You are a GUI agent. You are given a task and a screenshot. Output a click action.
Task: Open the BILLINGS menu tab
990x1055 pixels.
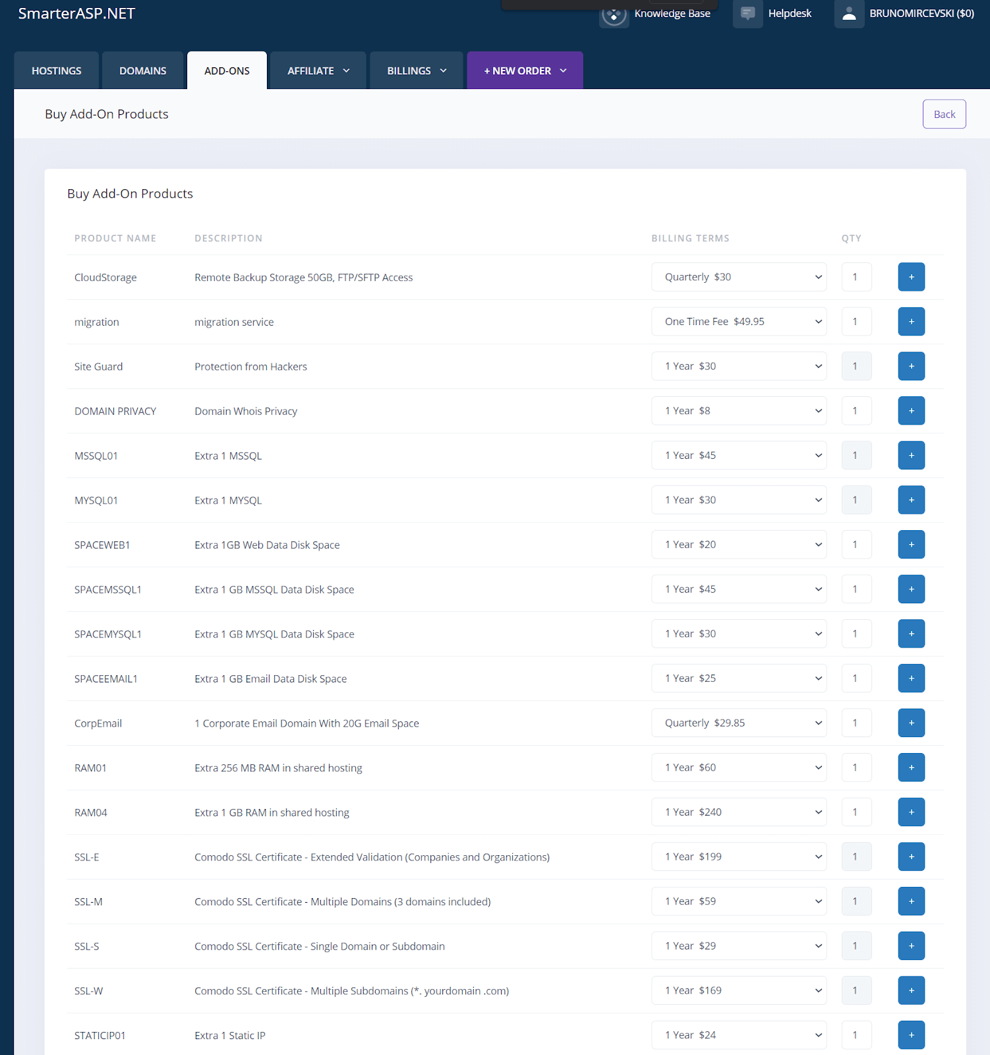point(417,71)
